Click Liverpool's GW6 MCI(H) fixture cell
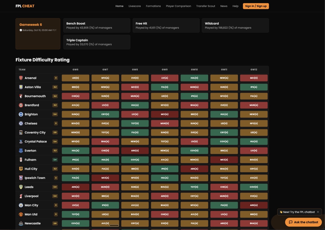 75,196
